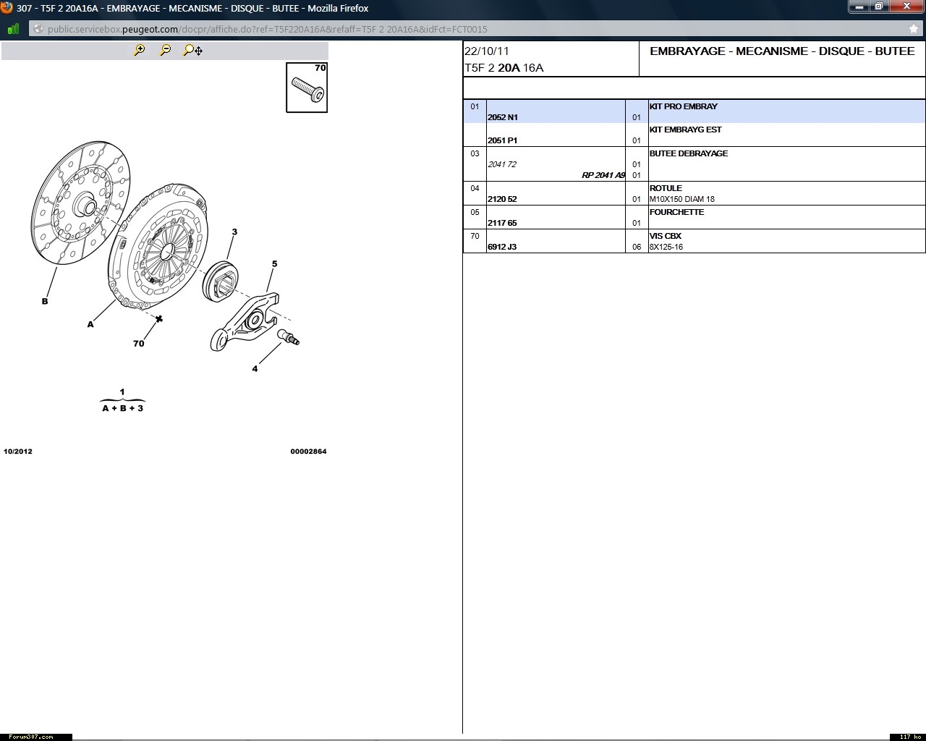Click the BUTEE DEBRAYAGE description text
926x741 pixels.
tap(688, 153)
